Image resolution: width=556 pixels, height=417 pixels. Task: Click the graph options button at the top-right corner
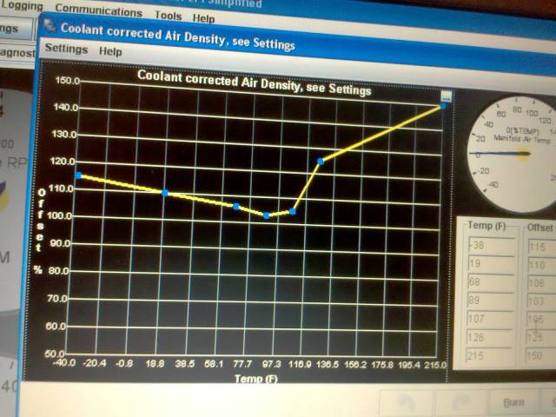[x=447, y=96]
